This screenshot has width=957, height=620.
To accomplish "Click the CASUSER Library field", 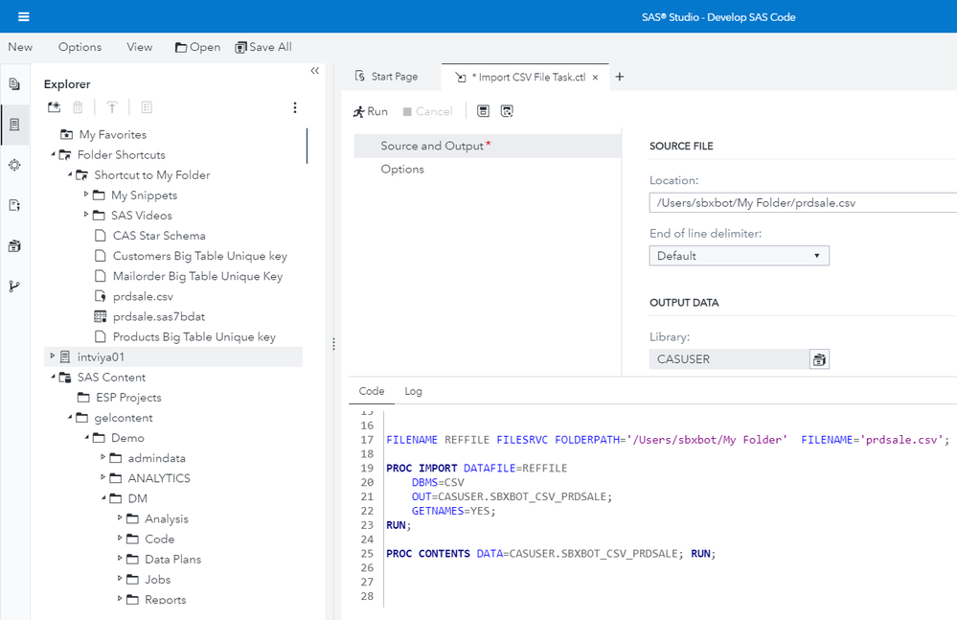I will click(x=729, y=359).
